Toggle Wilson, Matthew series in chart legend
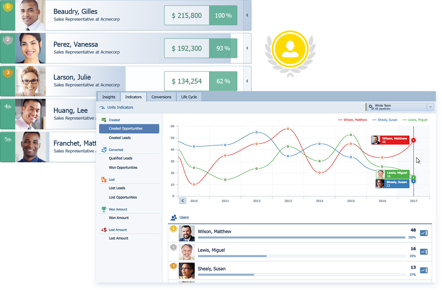The height and width of the screenshot is (290, 442). tap(352, 120)
